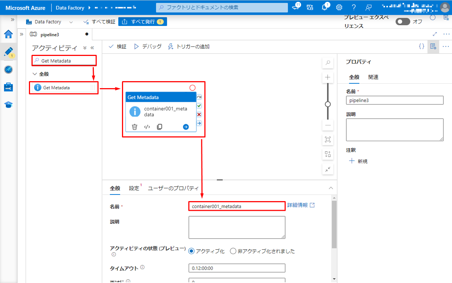Click fit-to-screen canvas icon

pos(328,140)
